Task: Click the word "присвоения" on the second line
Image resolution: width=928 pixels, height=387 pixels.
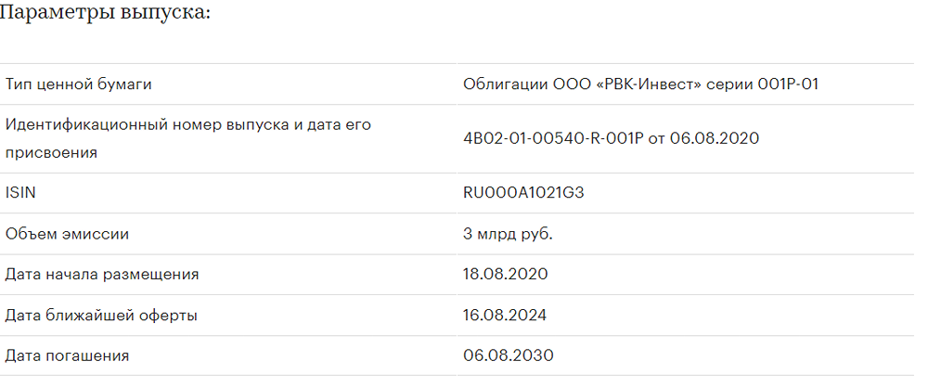Action: [50, 152]
